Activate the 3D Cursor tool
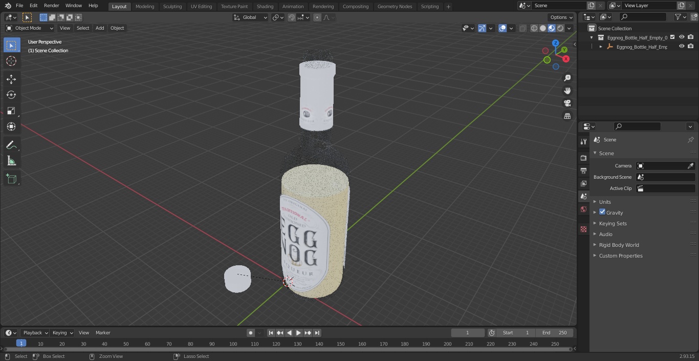Image resolution: width=699 pixels, height=361 pixels. tap(11, 61)
